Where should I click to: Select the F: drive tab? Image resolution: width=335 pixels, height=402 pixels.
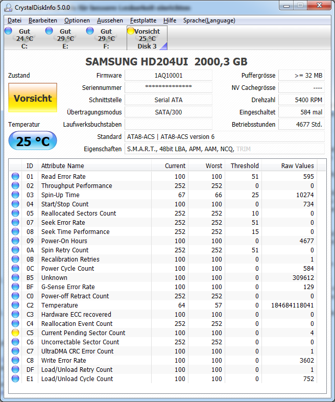pyautogui.click(x=106, y=38)
